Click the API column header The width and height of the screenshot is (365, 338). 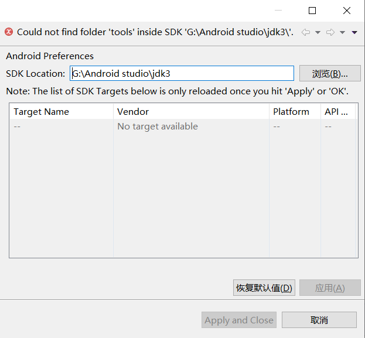(x=338, y=111)
